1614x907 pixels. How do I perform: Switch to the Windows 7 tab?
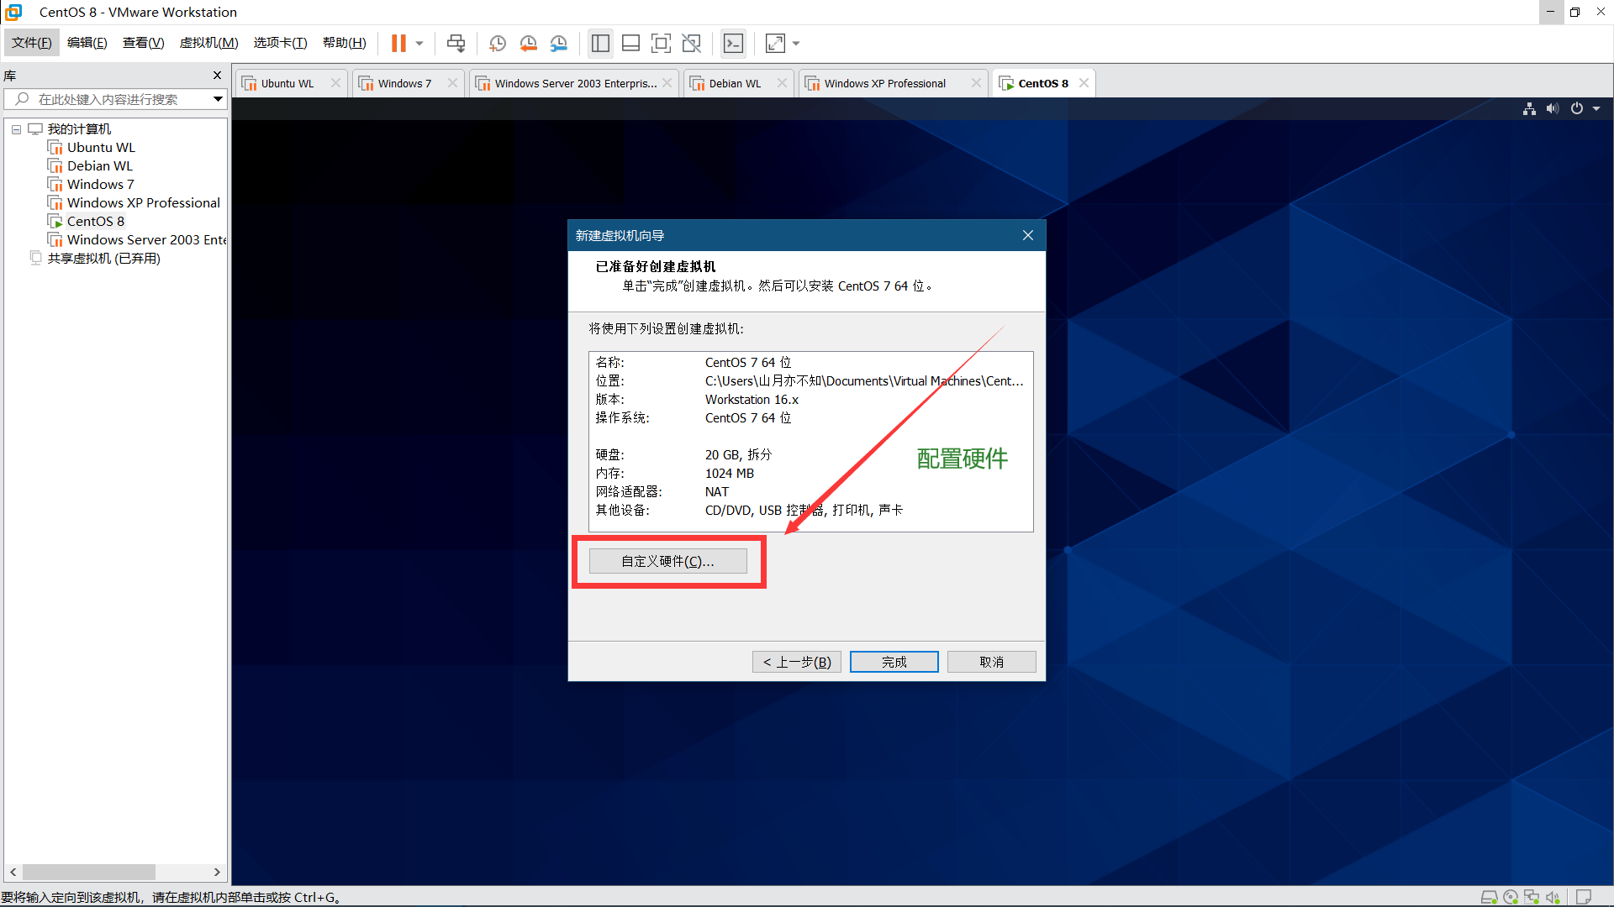point(404,83)
